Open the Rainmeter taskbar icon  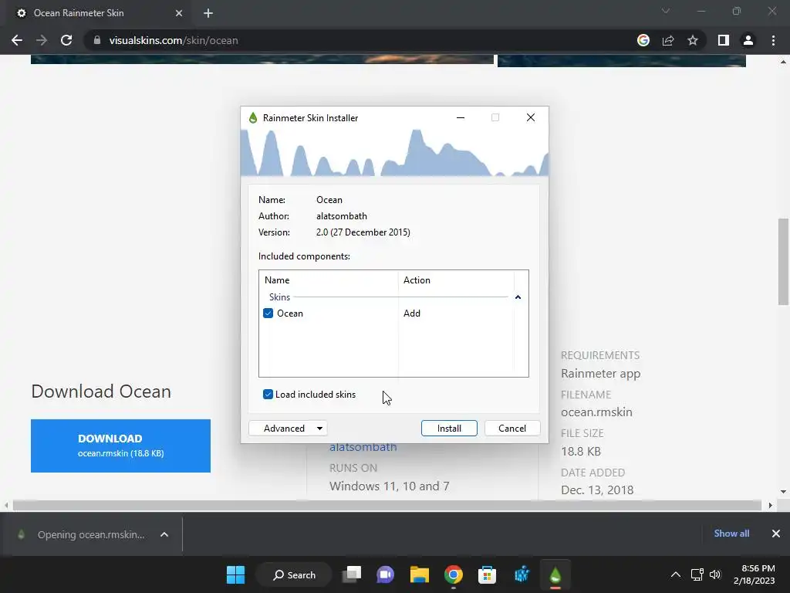(555, 574)
